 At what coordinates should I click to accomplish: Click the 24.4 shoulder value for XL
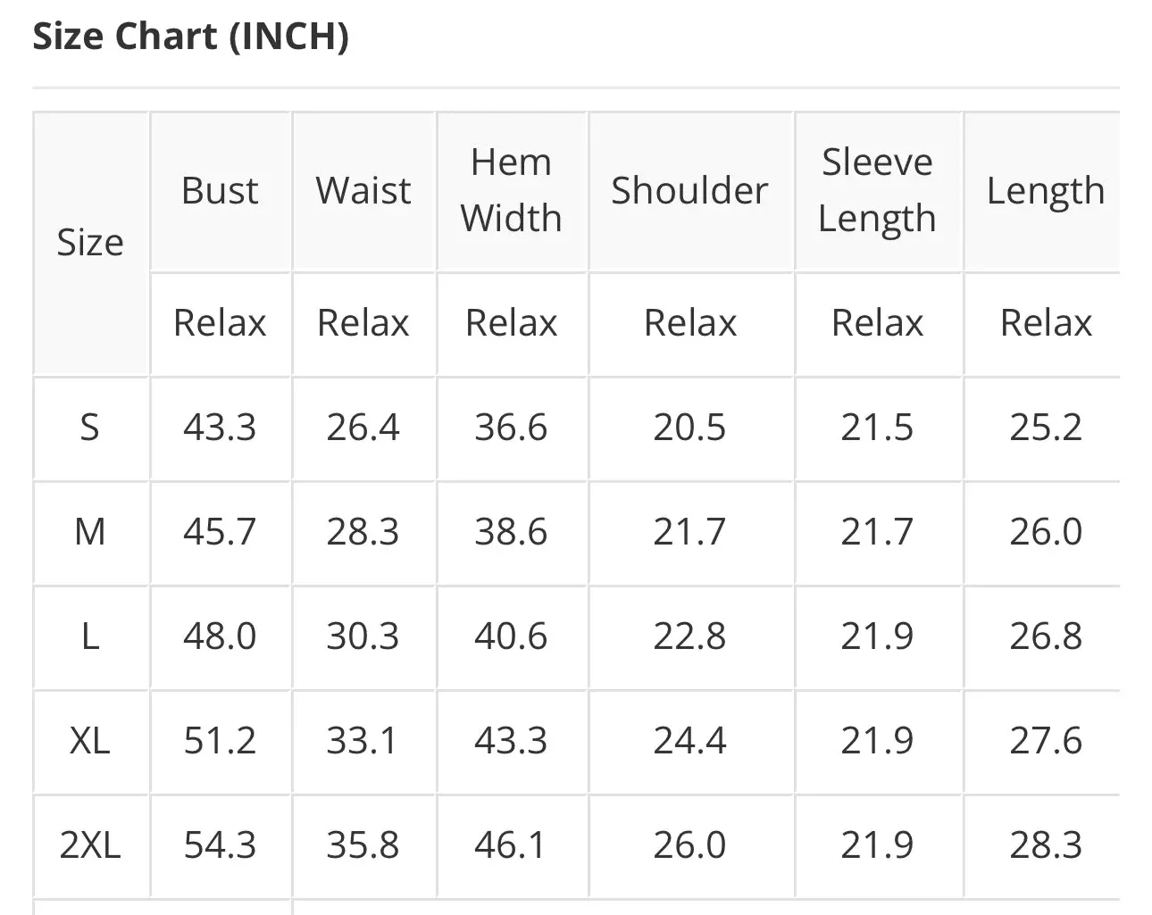pos(689,741)
